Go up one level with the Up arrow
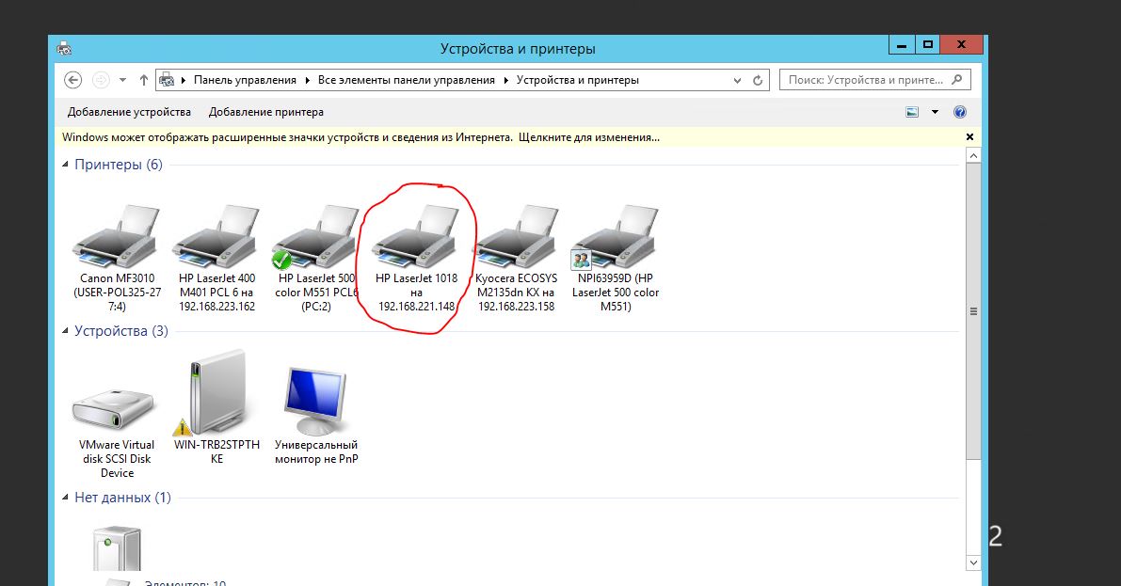This screenshot has height=586, width=1121. 144,80
